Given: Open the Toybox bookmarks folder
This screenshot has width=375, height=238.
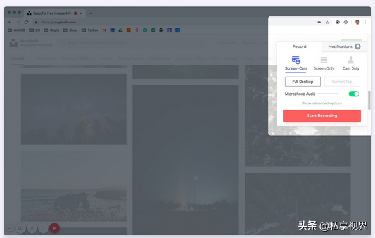Looking at the screenshot, I should (90, 30).
